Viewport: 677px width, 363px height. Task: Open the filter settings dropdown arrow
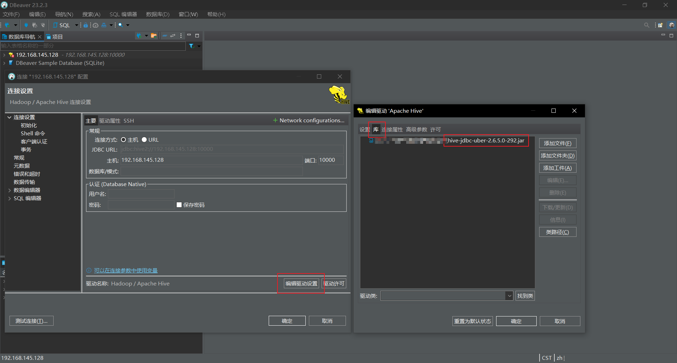199,46
